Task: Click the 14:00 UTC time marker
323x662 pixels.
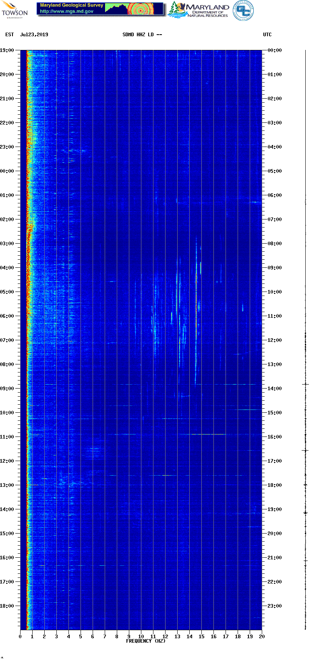Action: [x=275, y=389]
